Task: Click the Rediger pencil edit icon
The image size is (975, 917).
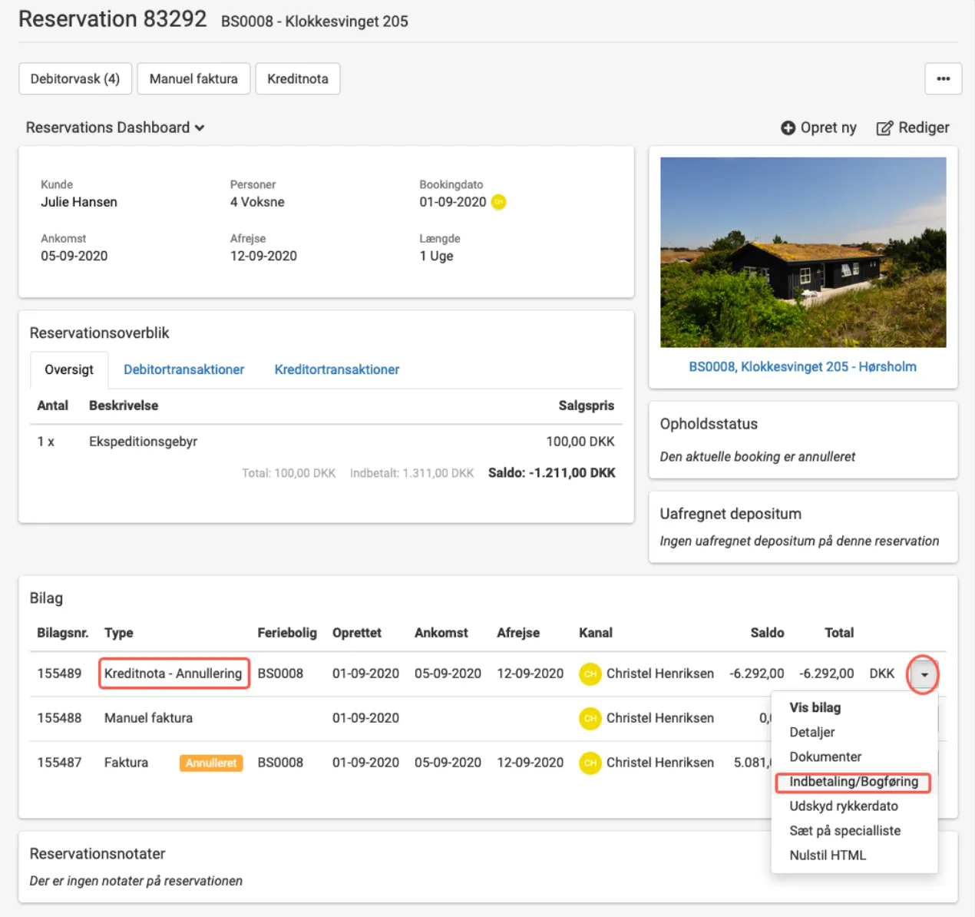Action: (884, 128)
